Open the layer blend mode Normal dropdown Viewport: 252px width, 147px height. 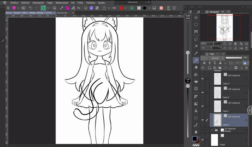point(217,58)
